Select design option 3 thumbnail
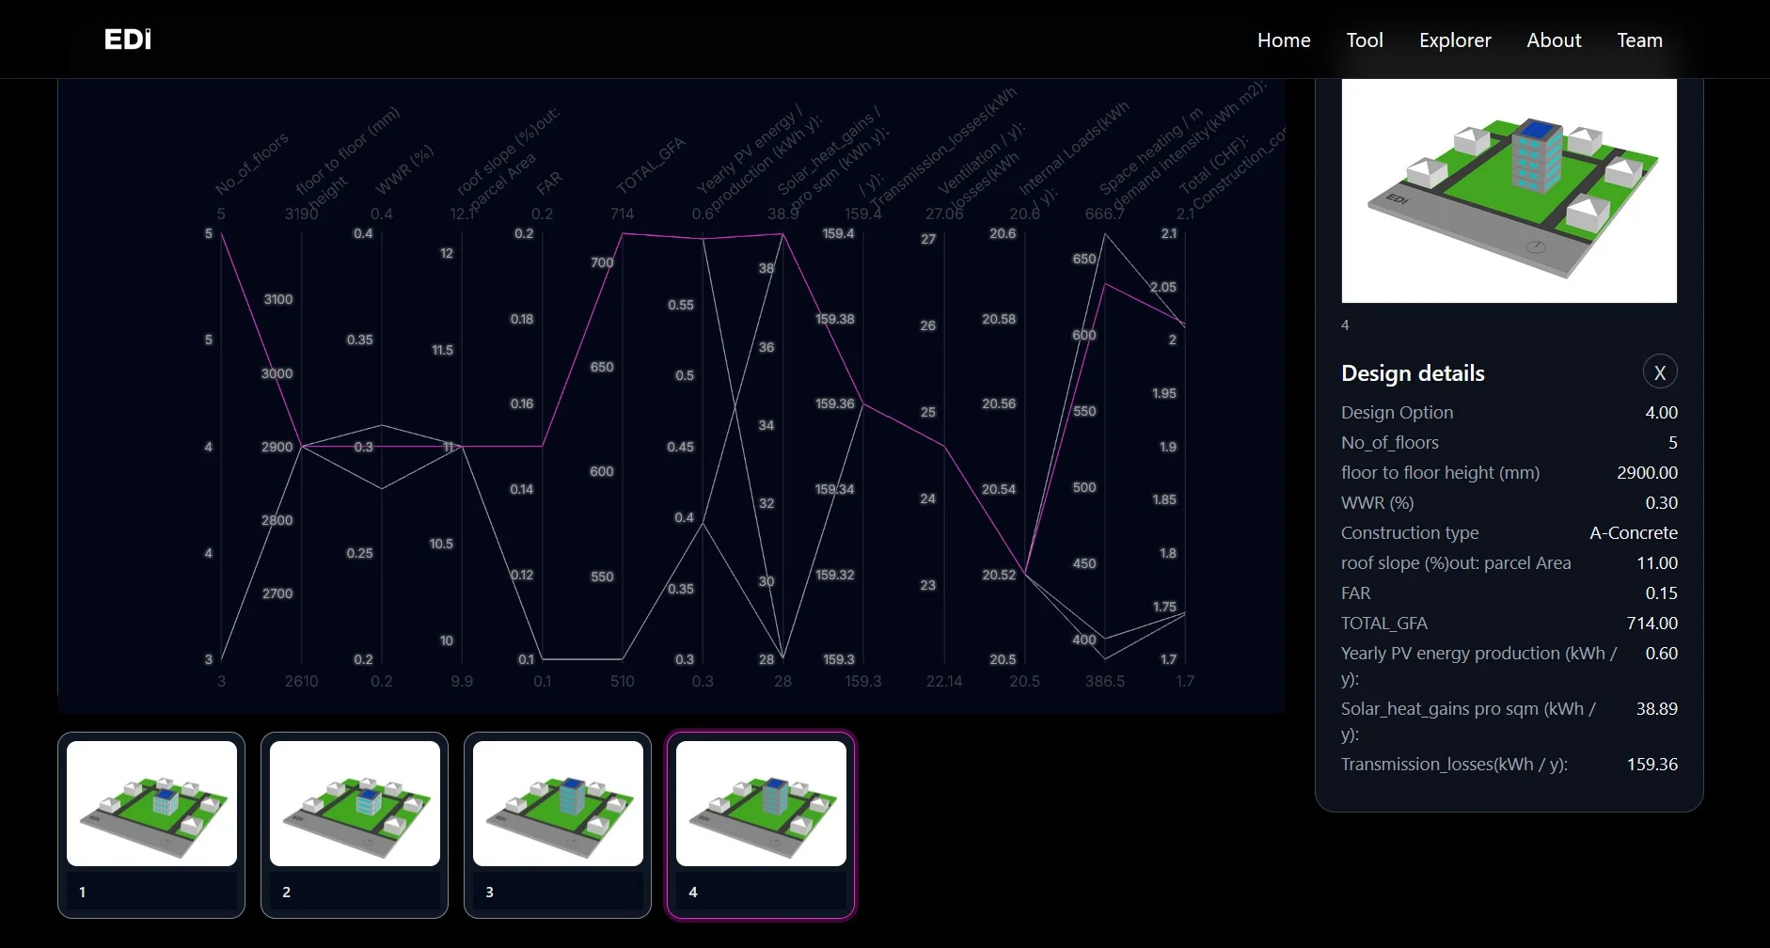Image resolution: width=1770 pixels, height=948 pixels. pyautogui.click(x=558, y=803)
